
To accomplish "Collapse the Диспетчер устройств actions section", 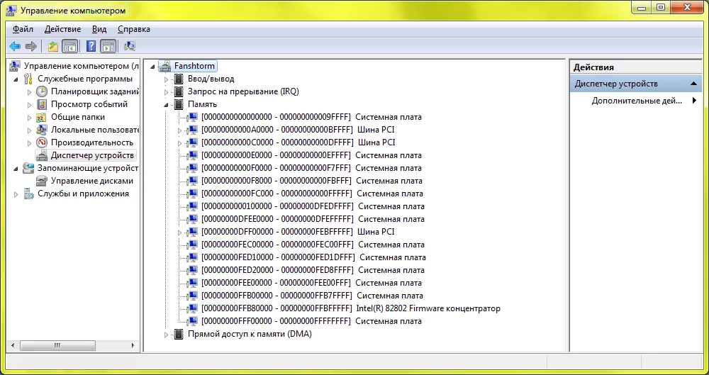I will click(693, 84).
